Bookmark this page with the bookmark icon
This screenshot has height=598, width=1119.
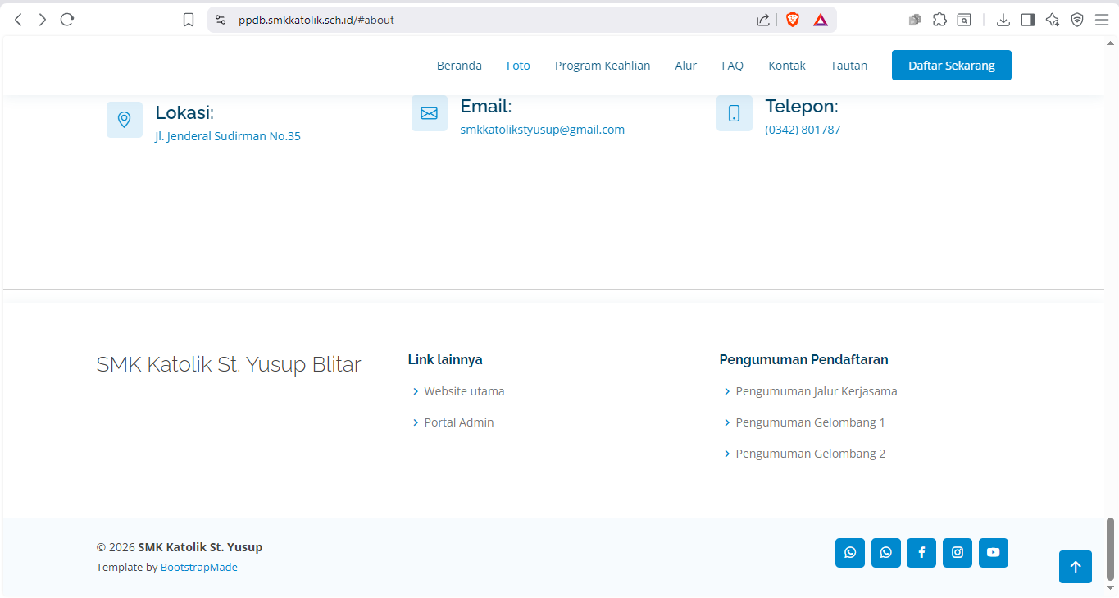[189, 20]
